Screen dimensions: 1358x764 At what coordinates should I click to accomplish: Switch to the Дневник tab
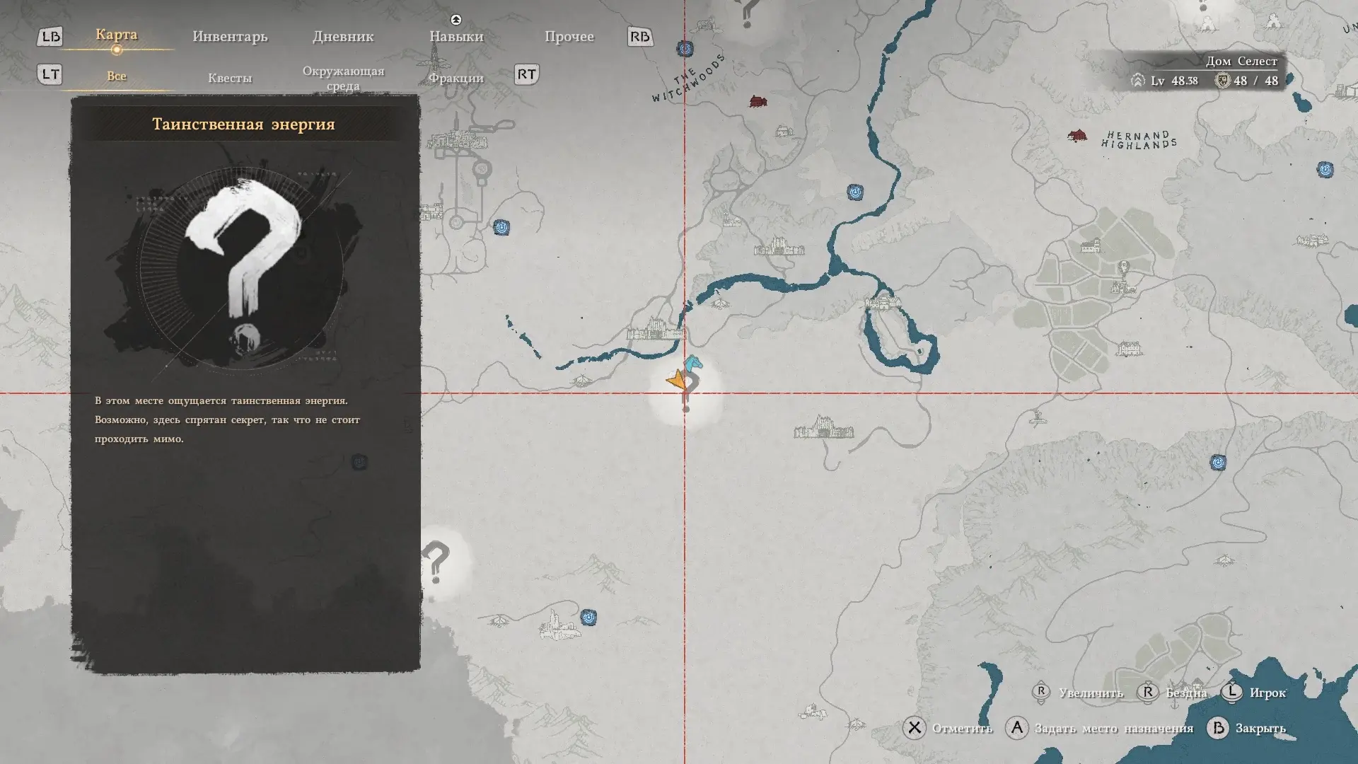tap(343, 36)
